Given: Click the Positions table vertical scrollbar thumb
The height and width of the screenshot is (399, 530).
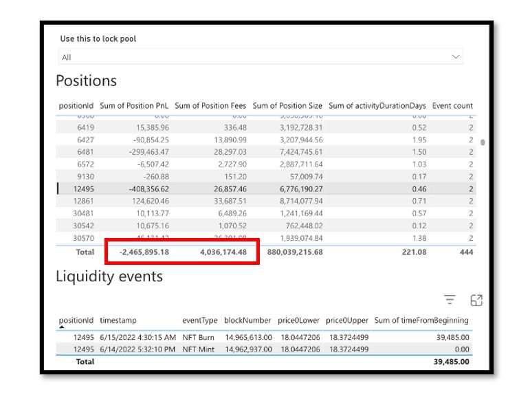Looking at the screenshot, I should [483, 142].
